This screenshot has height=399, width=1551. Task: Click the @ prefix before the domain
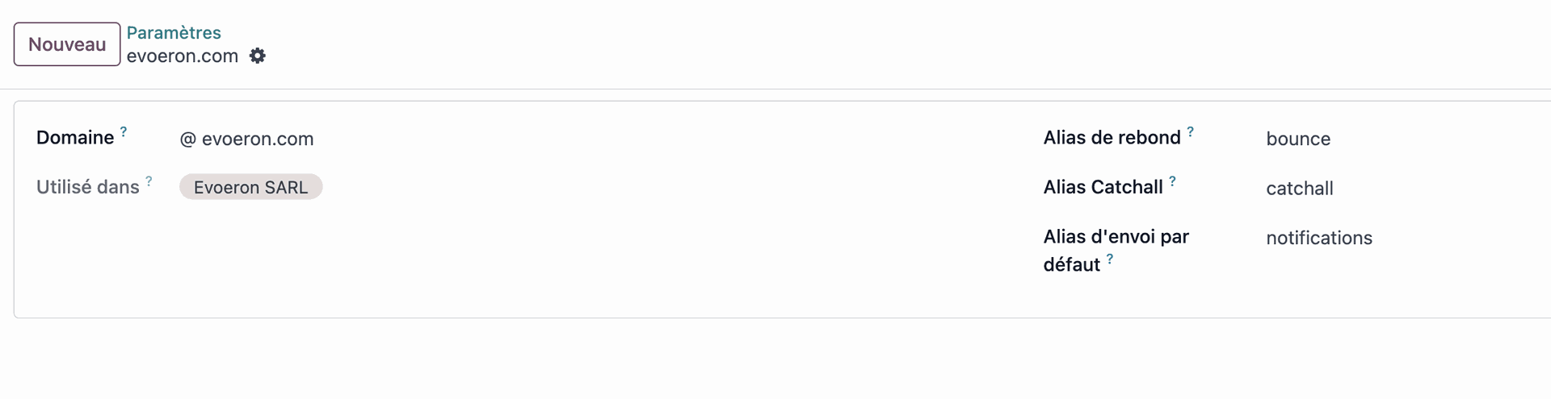coord(187,139)
